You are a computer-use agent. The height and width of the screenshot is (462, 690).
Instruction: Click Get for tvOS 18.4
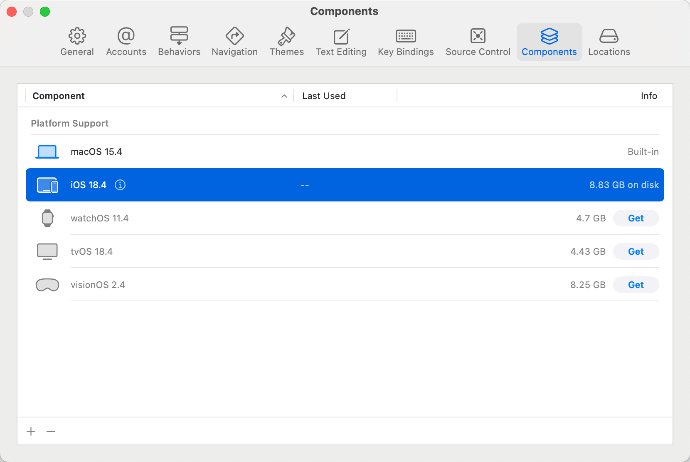(x=636, y=251)
